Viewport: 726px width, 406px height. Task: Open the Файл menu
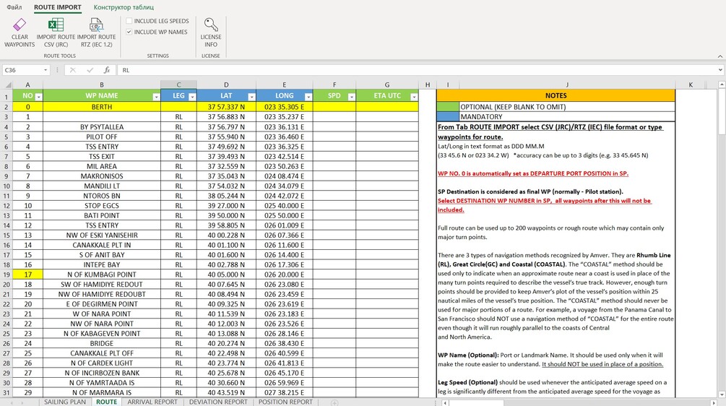(14, 7)
